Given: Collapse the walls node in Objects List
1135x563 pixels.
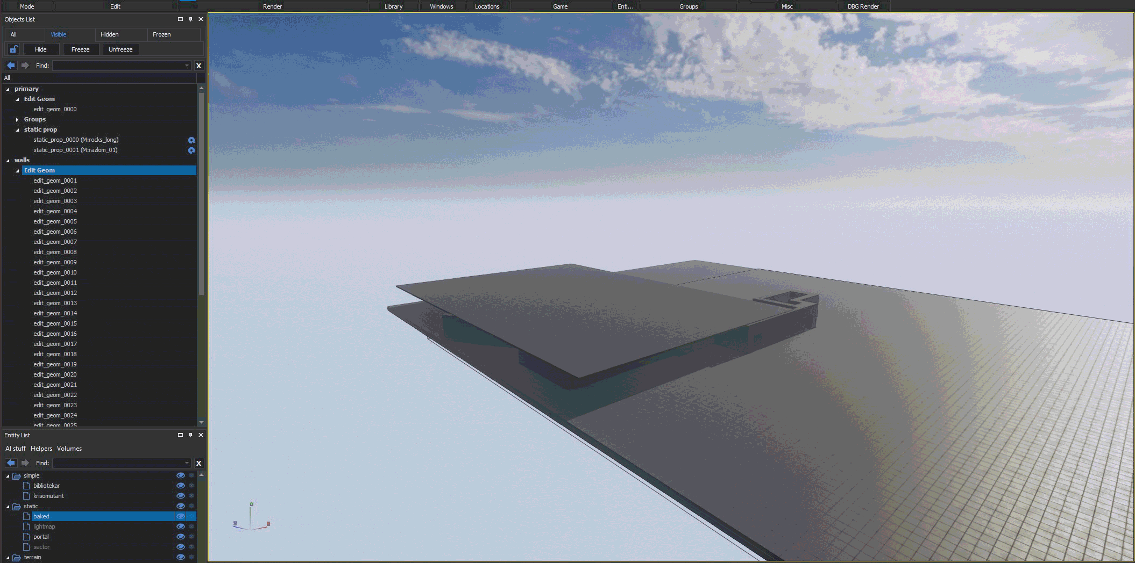Looking at the screenshot, I should coord(7,160).
